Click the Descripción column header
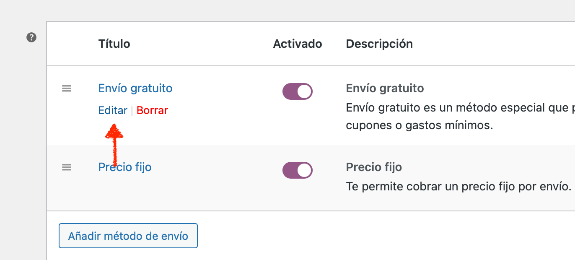Viewport: 575px width, 260px height. [379, 44]
